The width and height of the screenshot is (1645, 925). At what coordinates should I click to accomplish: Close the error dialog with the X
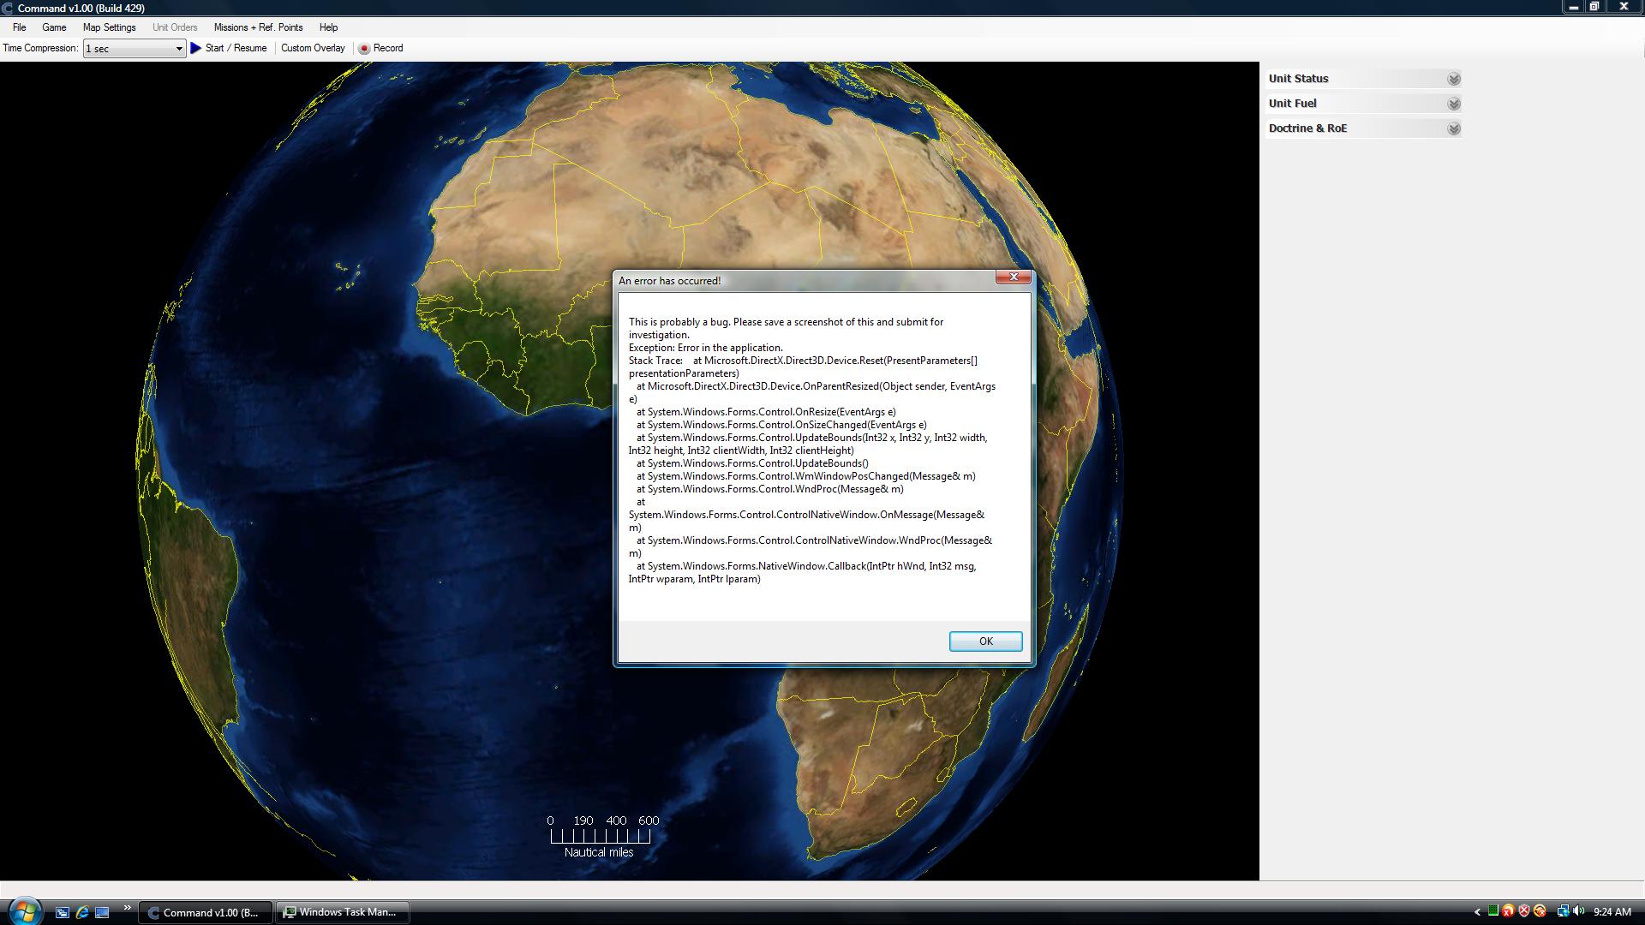tap(1014, 277)
